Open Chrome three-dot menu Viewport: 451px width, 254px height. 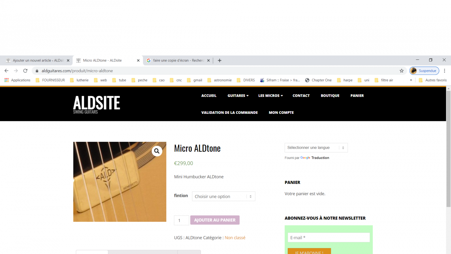click(x=445, y=71)
